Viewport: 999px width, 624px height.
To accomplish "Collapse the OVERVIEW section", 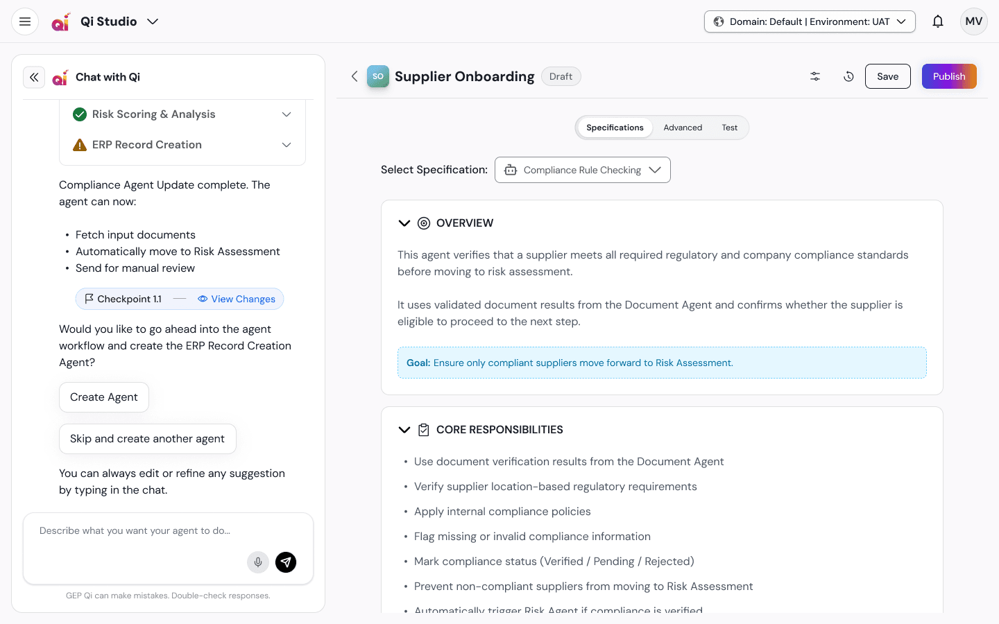I will pos(404,223).
